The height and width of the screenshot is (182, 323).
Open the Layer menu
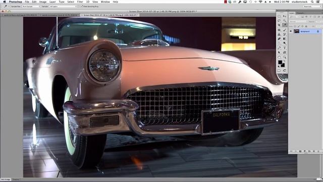(52, 2)
